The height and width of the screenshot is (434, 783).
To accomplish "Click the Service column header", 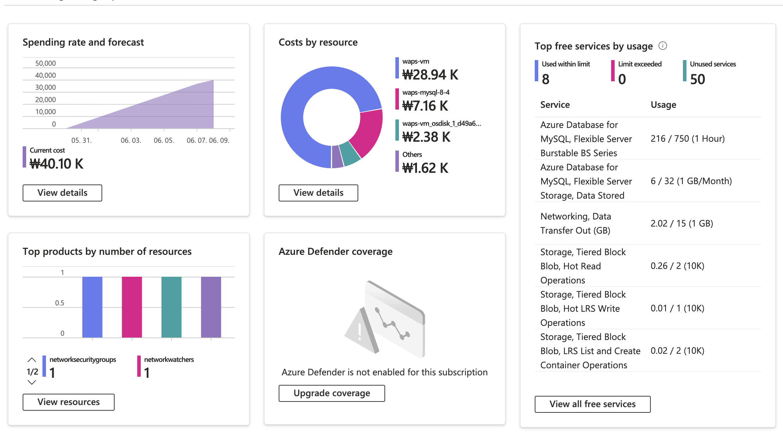I will tap(555, 105).
